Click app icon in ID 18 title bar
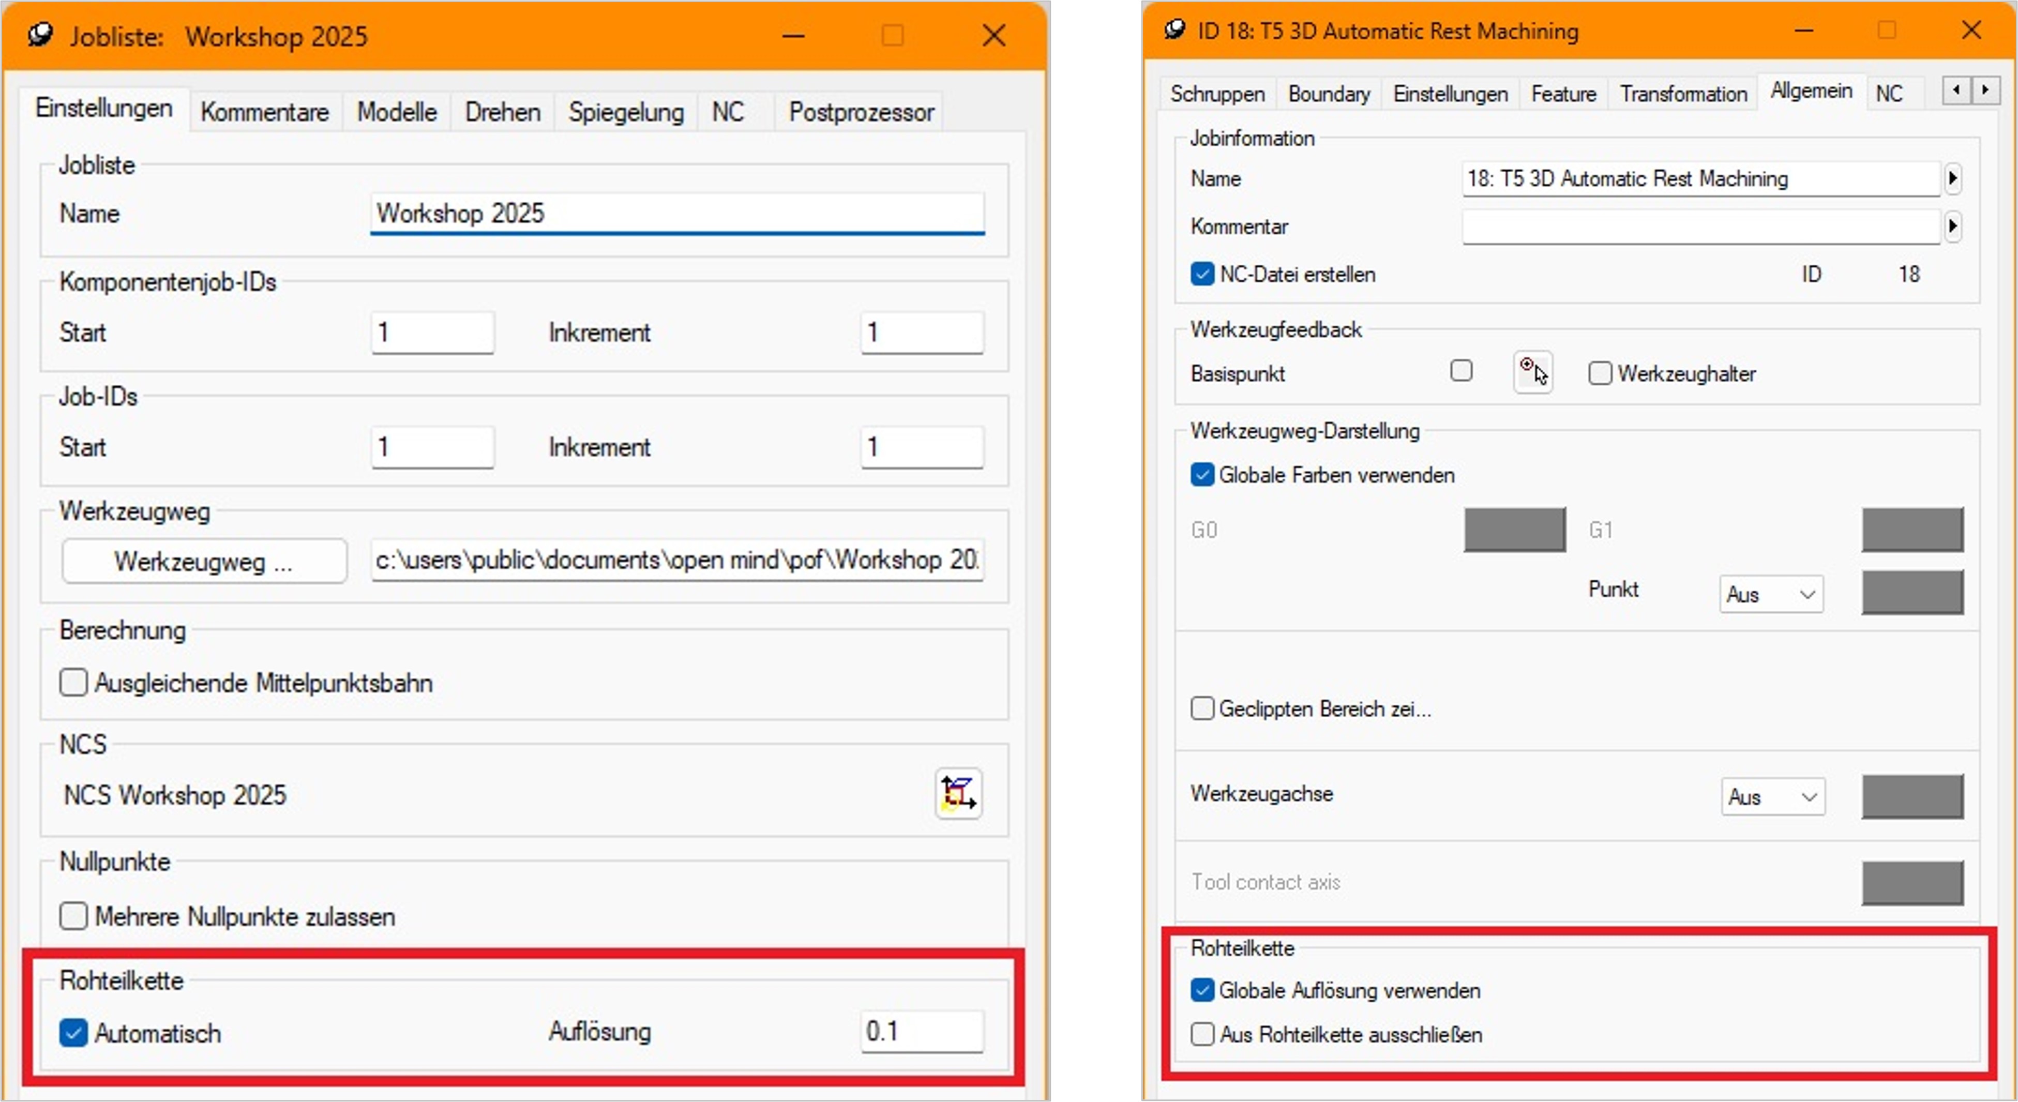Image resolution: width=2018 pixels, height=1102 pixels. [1174, 31]
